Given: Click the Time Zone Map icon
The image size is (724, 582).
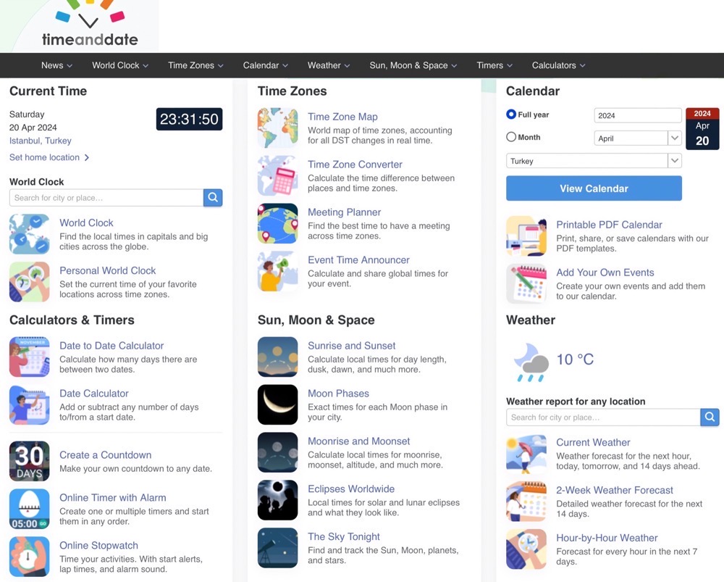Looking at the screenshot, I should [x=277, y=128].
